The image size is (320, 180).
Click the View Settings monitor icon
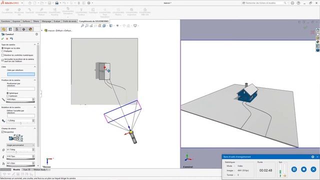click(x=135, y=25)
